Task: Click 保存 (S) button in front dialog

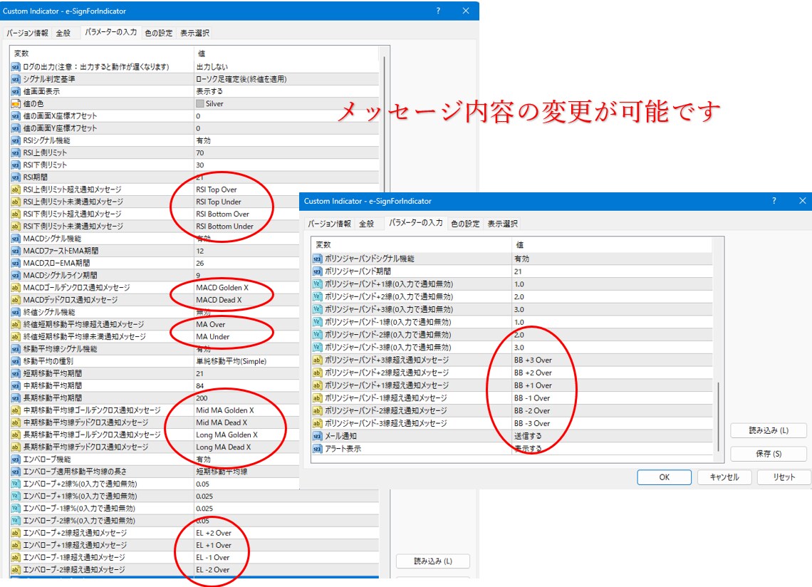Action: tap(769, 454)
